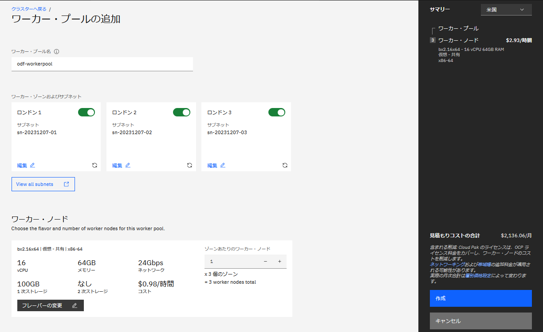The height and width of the screenshot is (332, 543).
Task: Click the $2.93/時間 price in summary
Action: pos(519,40)
